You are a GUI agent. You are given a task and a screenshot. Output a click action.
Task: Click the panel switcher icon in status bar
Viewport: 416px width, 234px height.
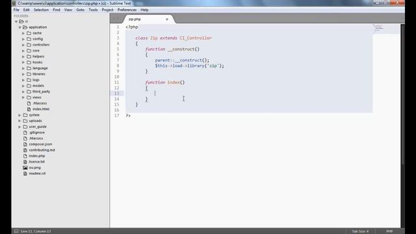pos(16,231)
